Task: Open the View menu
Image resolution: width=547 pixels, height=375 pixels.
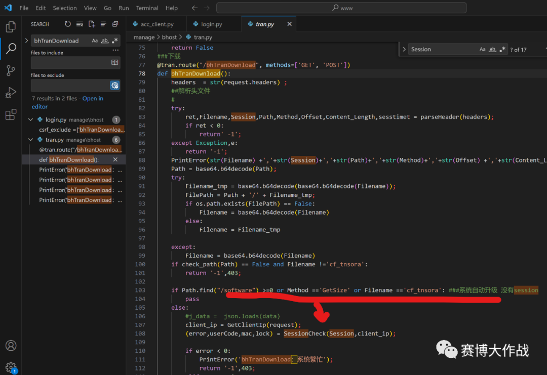Action: [x=90, y=8]
